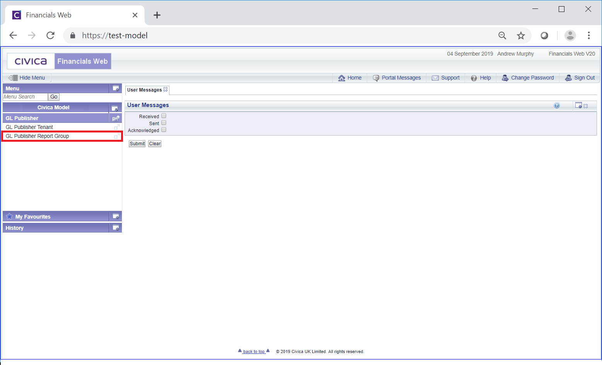Click the Civica Model header

pyautogui.click(x=53, y=107)
